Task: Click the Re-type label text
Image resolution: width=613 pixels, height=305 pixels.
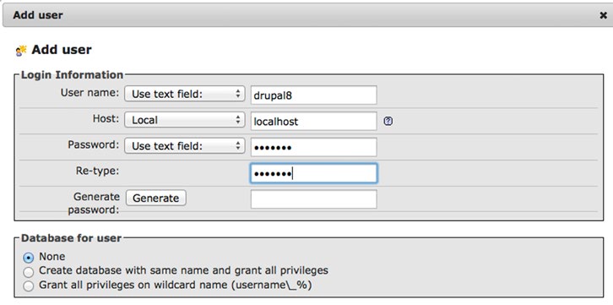Action: point(97,171)
